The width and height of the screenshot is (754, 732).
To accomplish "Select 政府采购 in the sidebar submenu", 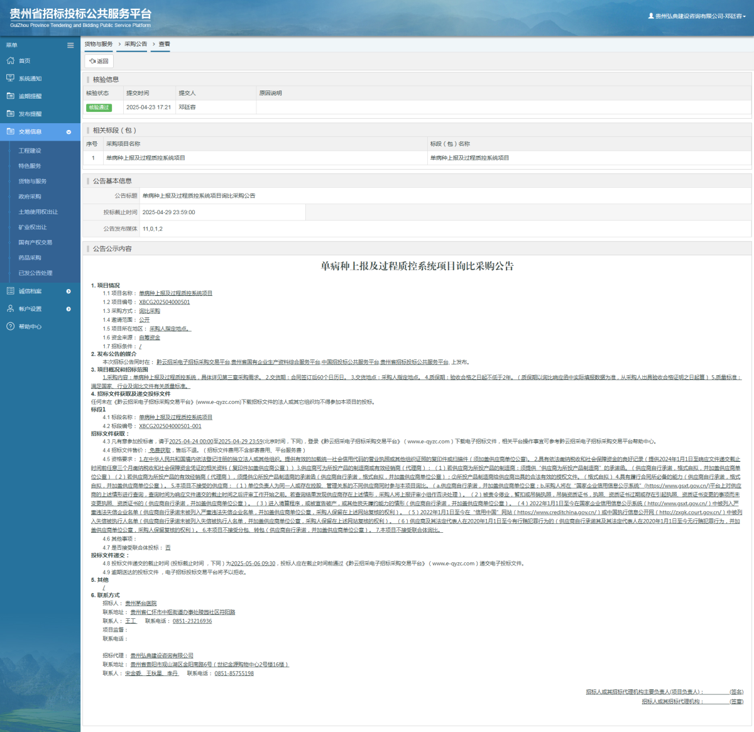I will click(30, 197).
